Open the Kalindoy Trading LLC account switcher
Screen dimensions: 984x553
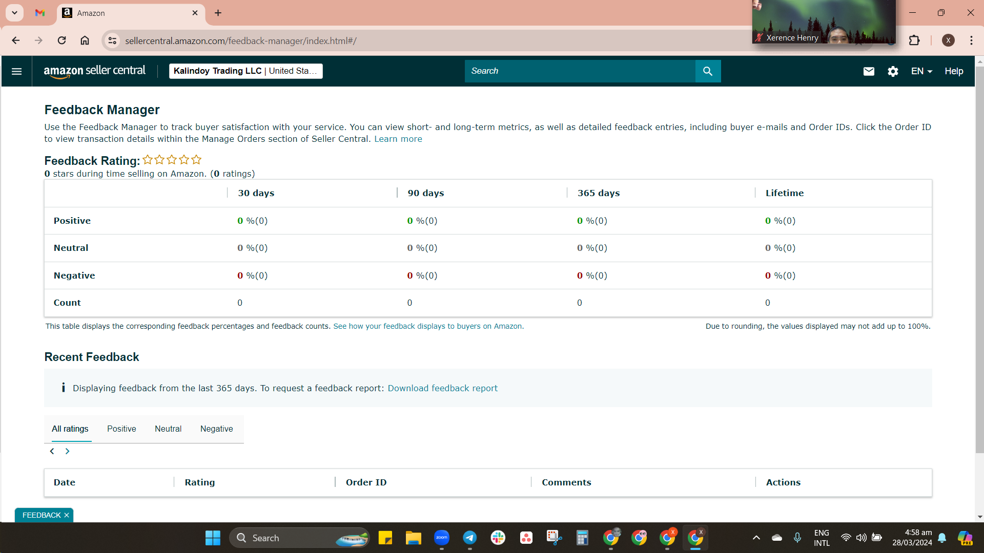(x=245, y=71)
